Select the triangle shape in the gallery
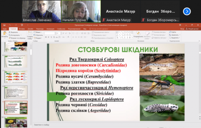201x128 pixels. click(x=117, y=35)
